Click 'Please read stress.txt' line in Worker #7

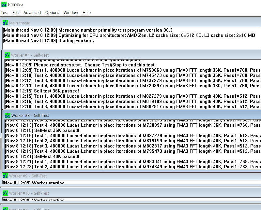(80, 65)
